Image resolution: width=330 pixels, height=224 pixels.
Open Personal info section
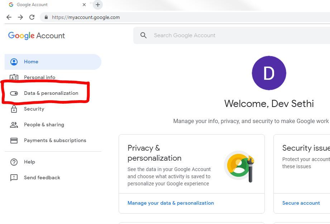tap(39, 77)
